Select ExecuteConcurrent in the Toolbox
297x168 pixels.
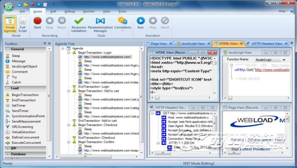click(26, 142)
